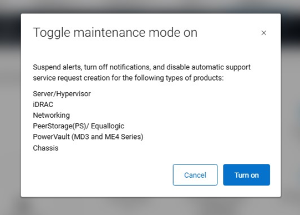Close the maintenance mode dialog
Viewport: 300px width, 215px height.
point(263,33)
